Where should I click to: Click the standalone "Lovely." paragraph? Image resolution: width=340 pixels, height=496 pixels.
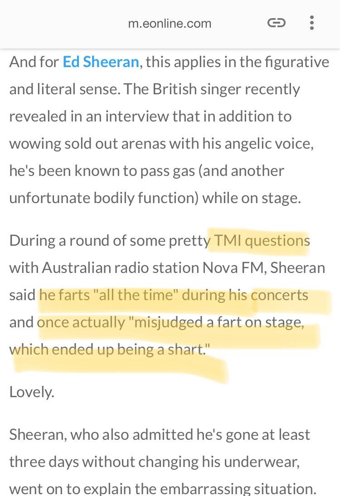[x=32, y=392]
